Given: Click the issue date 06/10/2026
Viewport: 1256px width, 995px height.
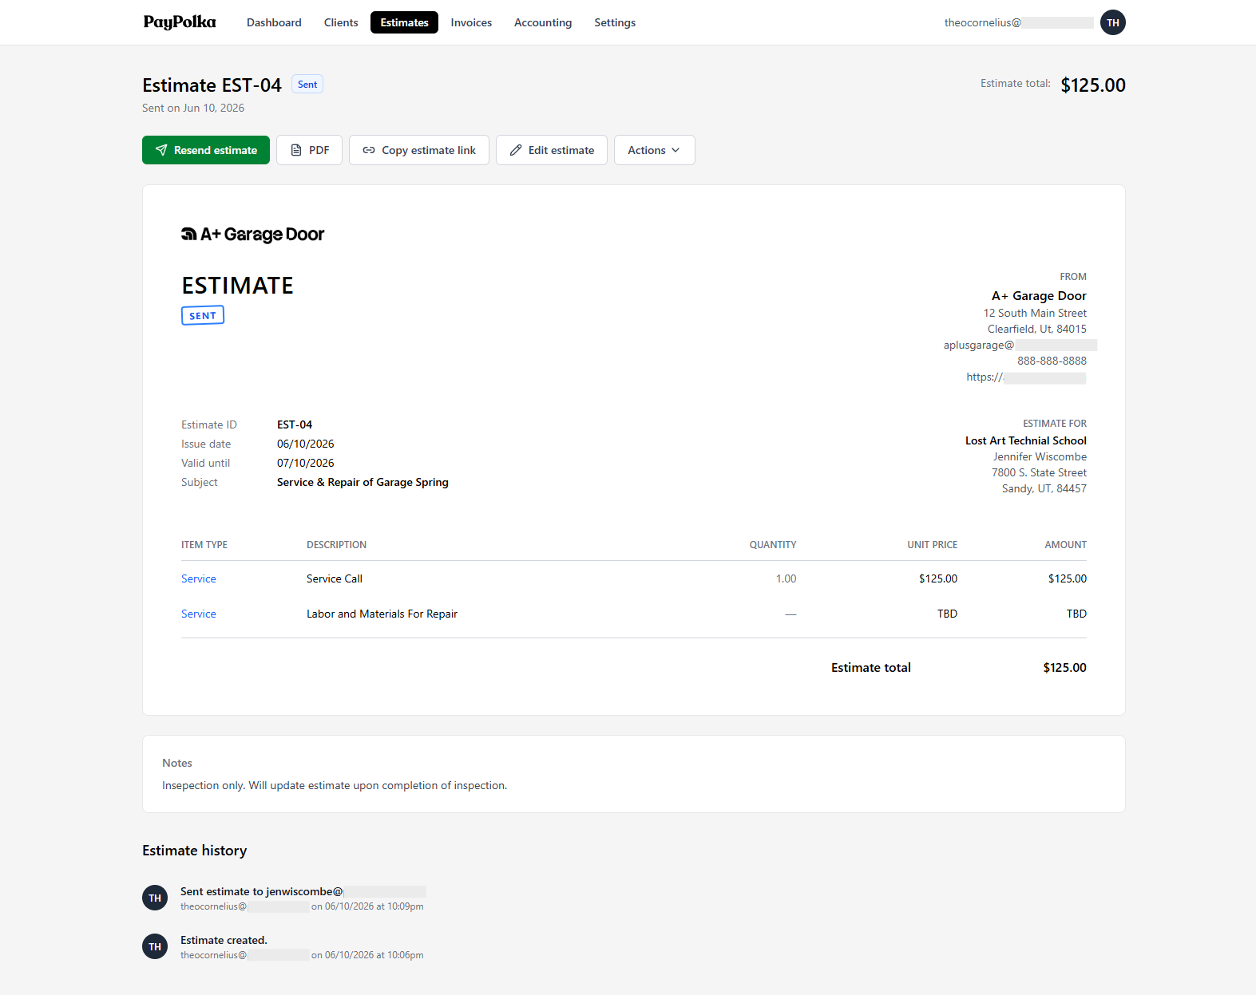Looking at the screenshot, I should tap(306, 444).
